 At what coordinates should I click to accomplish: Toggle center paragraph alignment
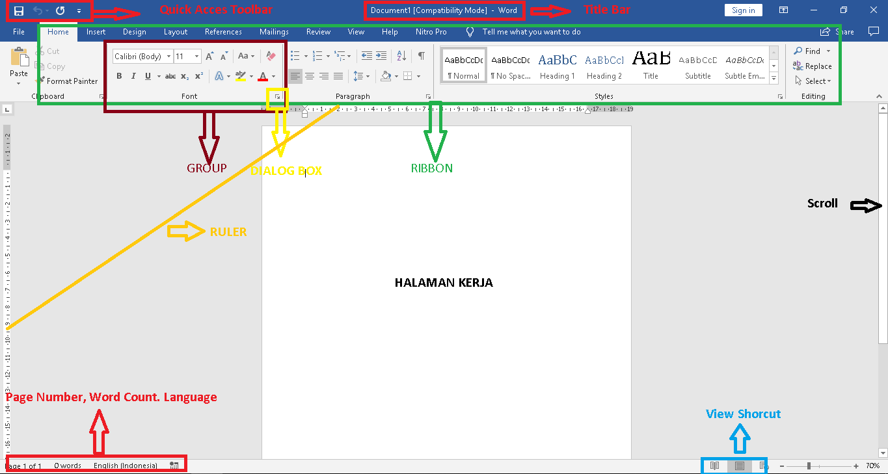pos(310,76)
